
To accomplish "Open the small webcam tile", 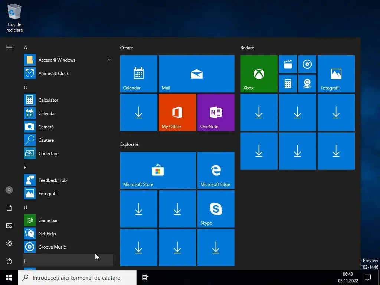I will 307,83.
